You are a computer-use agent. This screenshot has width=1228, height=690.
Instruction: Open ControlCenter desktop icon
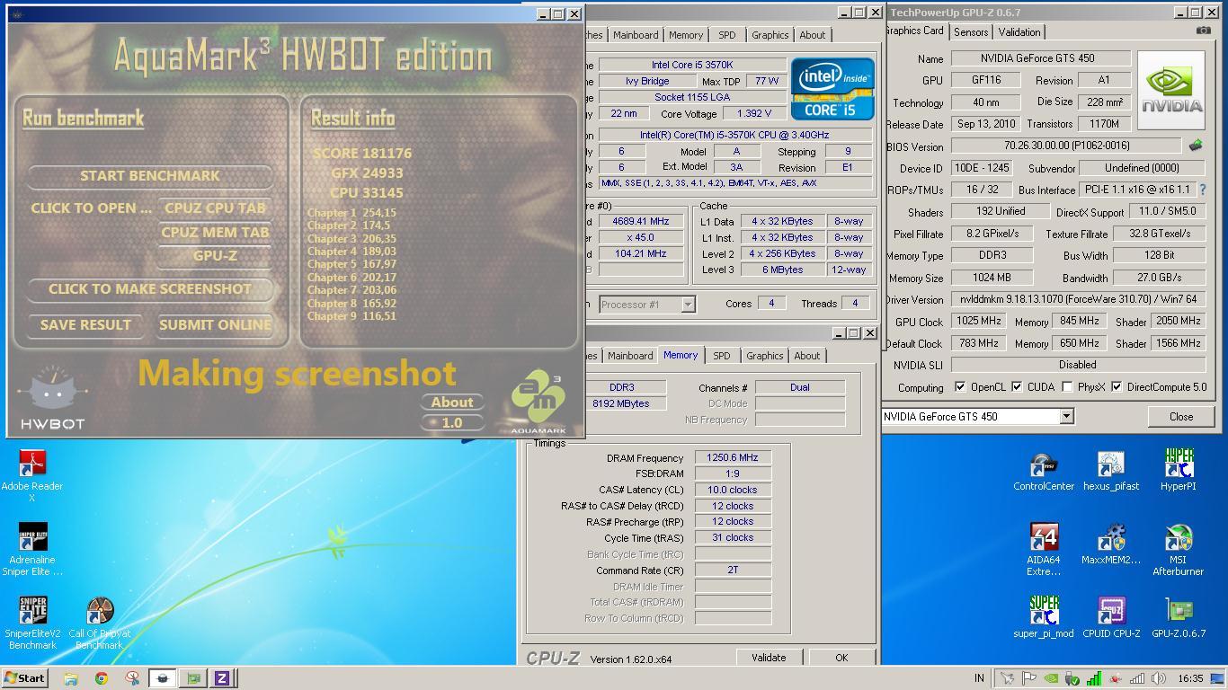1044,471
